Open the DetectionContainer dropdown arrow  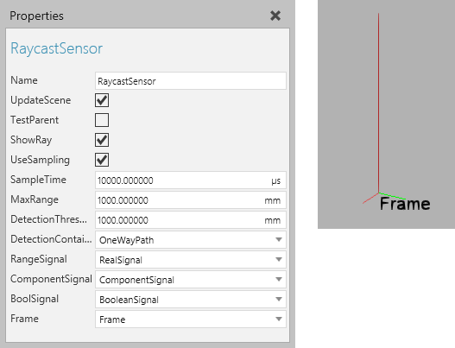(x=279, y=240)
